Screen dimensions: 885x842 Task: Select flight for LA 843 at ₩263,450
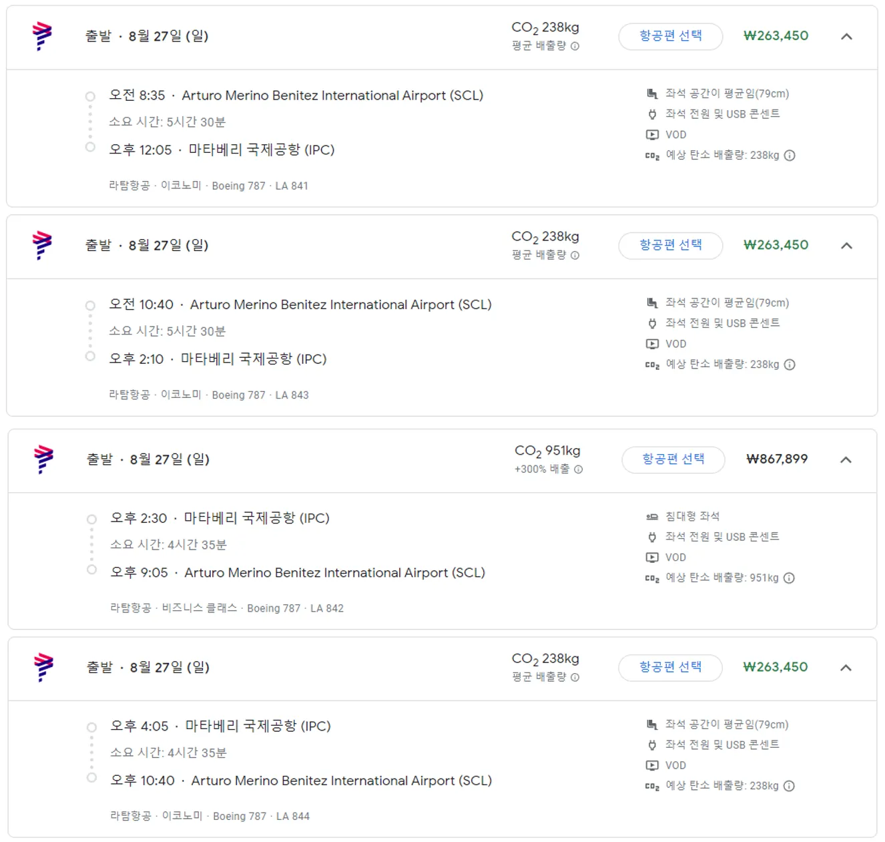671,246
